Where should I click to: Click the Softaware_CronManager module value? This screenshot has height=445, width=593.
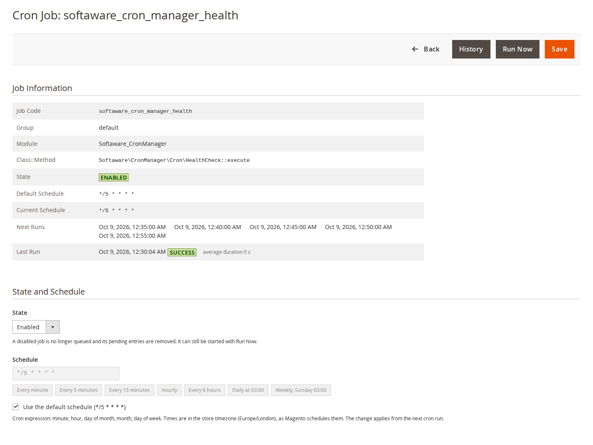click(x=133, y=144)
